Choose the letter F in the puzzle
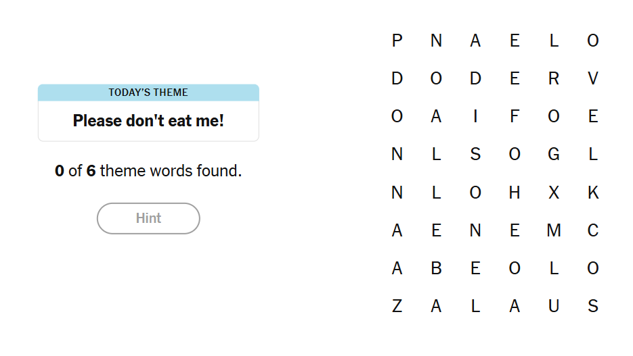The height and width of the screenshot is (356, 633). (515, 117)
